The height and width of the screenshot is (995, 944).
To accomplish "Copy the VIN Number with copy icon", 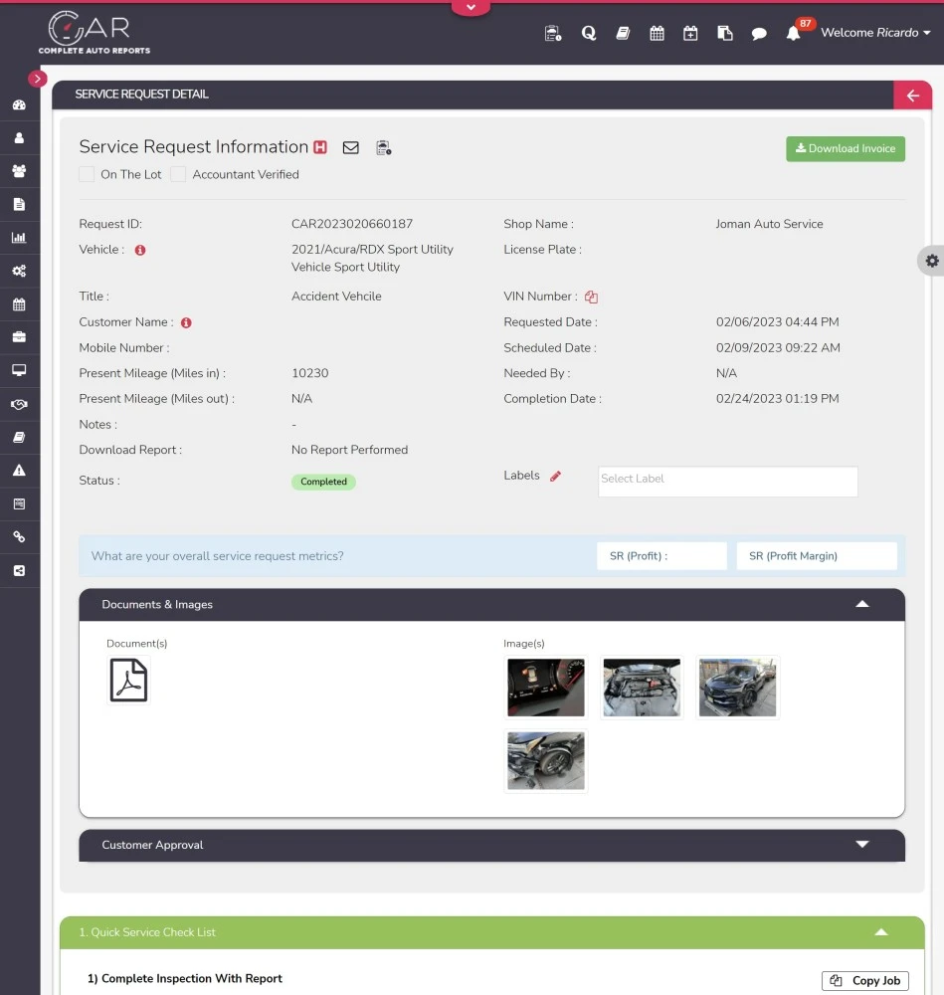I will click(591, 297).
